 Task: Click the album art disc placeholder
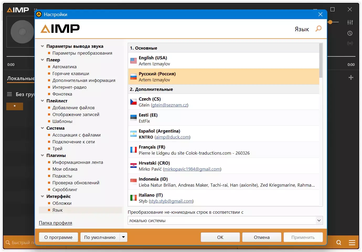click(22, 32)
